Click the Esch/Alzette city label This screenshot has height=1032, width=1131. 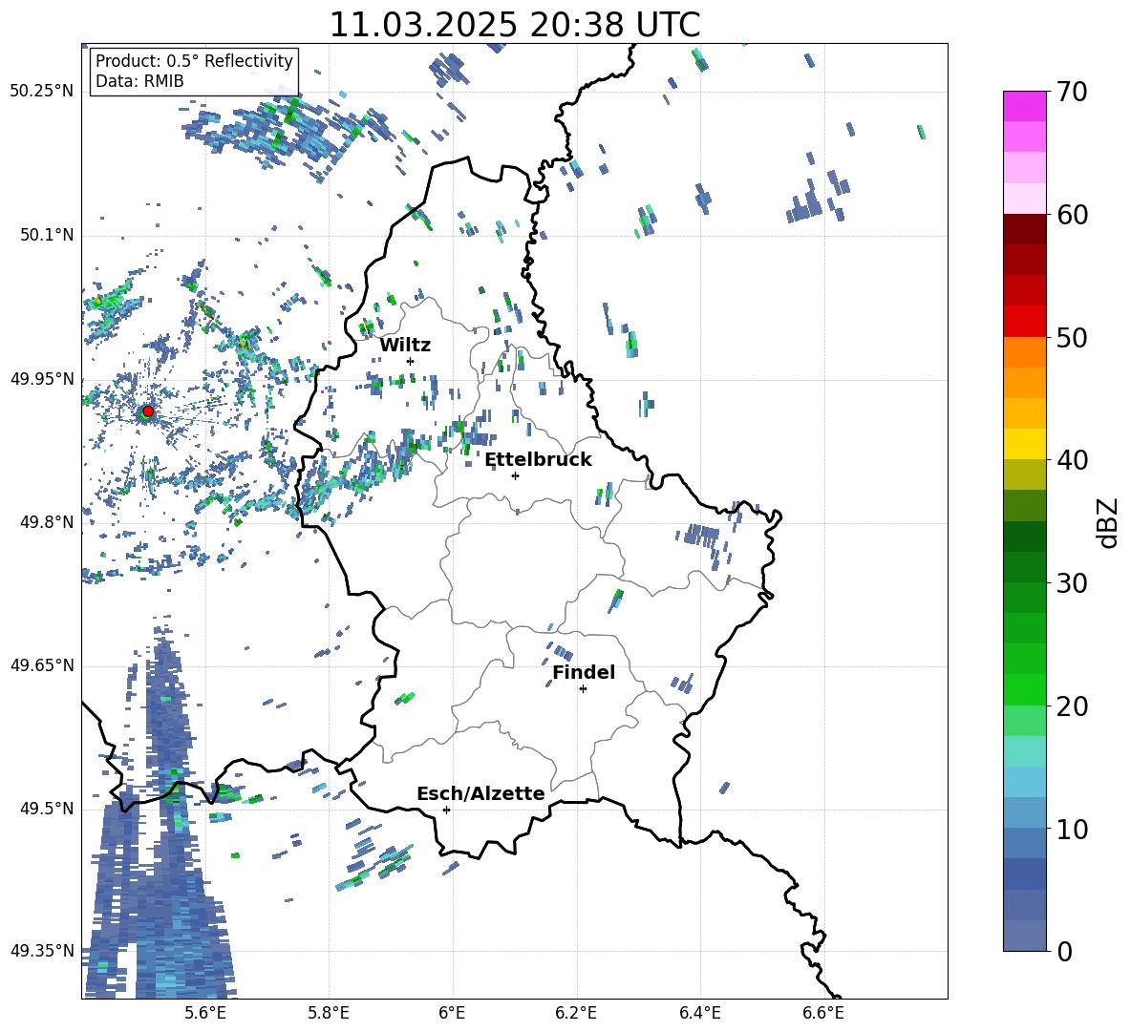480,793
